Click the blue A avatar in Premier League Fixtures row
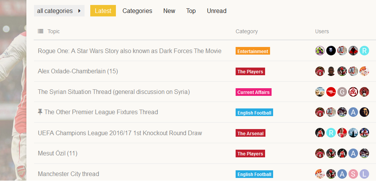376x181 pixels. pyautogui.click(x=353, y=112)
